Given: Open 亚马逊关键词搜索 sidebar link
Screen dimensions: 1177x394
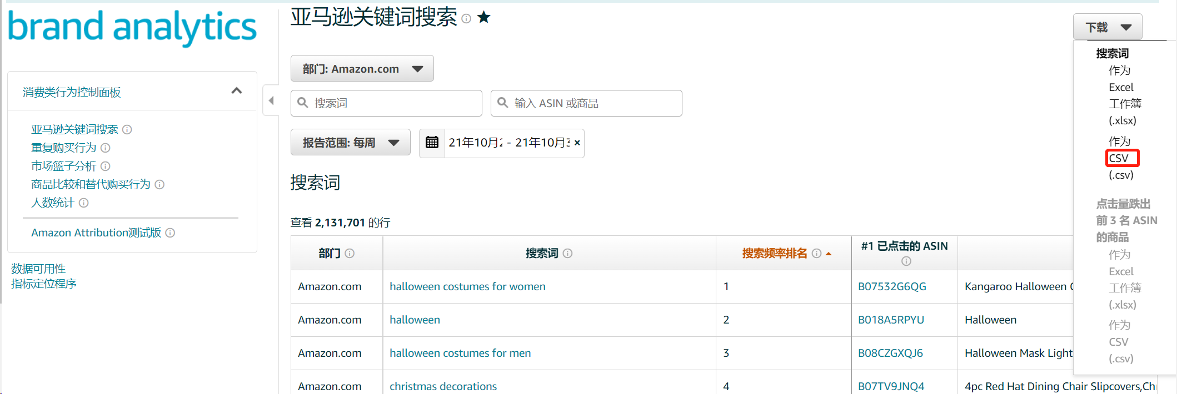Looking at the screenshot, I should tap(74, 129).
